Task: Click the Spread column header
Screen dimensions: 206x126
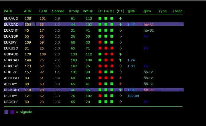Action: 58,11
